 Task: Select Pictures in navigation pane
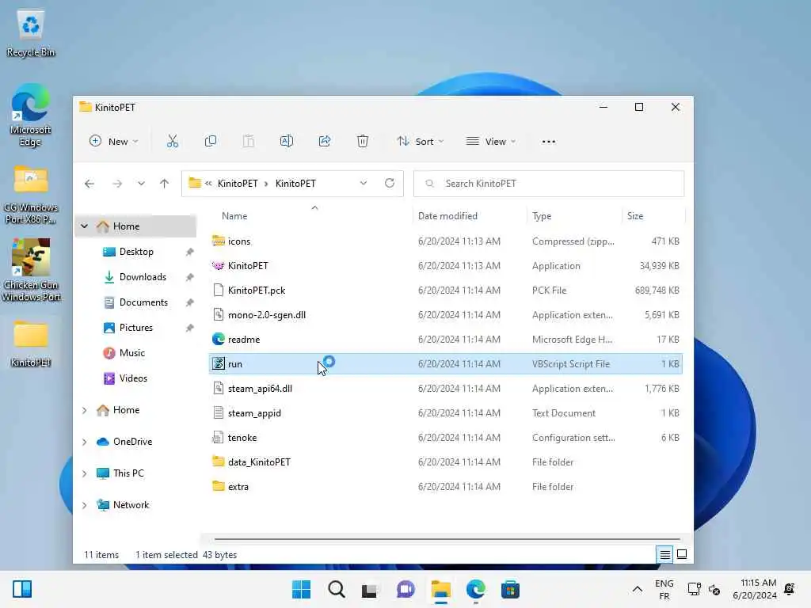135,328
